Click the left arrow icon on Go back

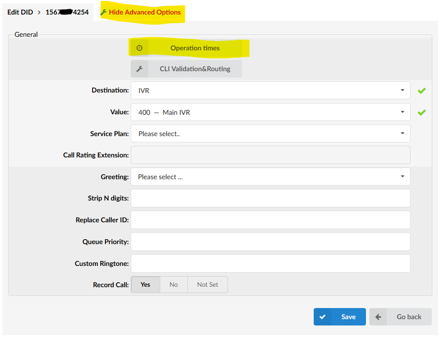coord(378,317)
